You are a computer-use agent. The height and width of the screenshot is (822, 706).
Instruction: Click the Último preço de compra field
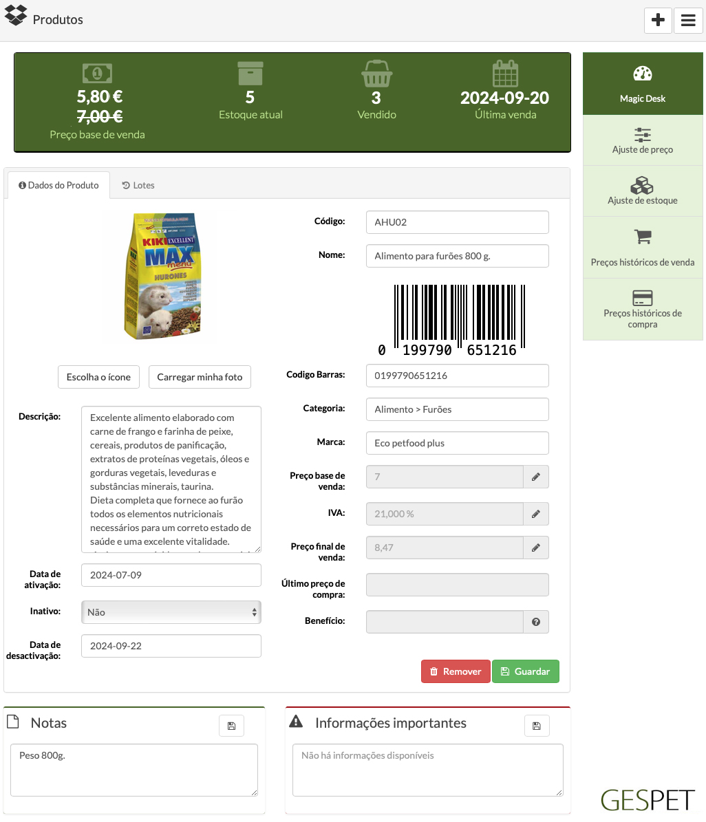pos(458,585)
